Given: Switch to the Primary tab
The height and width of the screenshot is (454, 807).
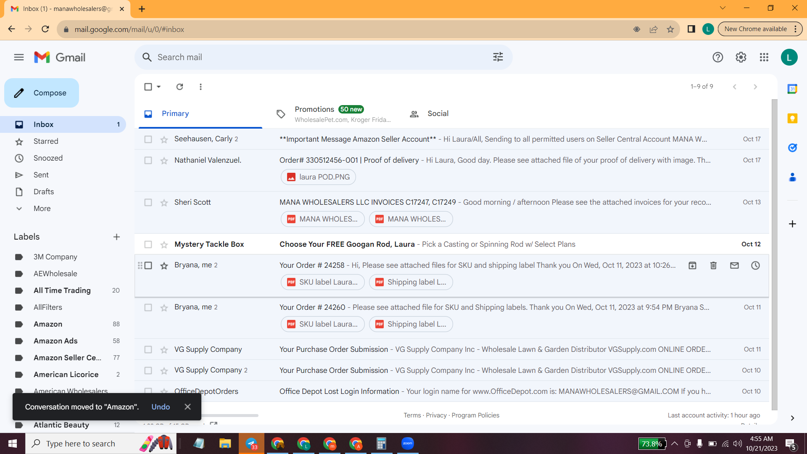Looking at the screenshot, I should pos(200,113).
